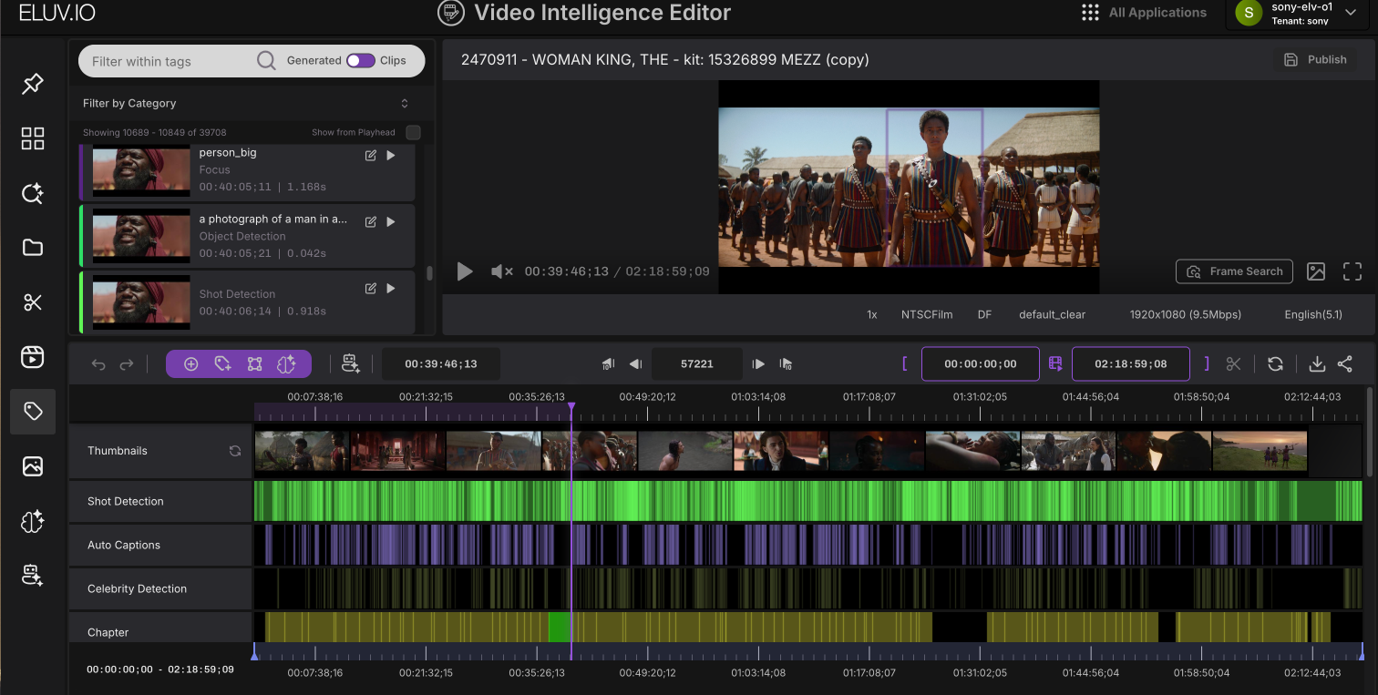The width and height of the screenshot is (1378, 695).
Task: Open the default_clear playout option
Action: pos(1053,314)
